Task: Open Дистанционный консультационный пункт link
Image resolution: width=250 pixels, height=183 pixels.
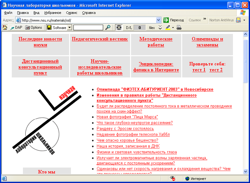Action: pyautogui.click(x=40, y=67)
